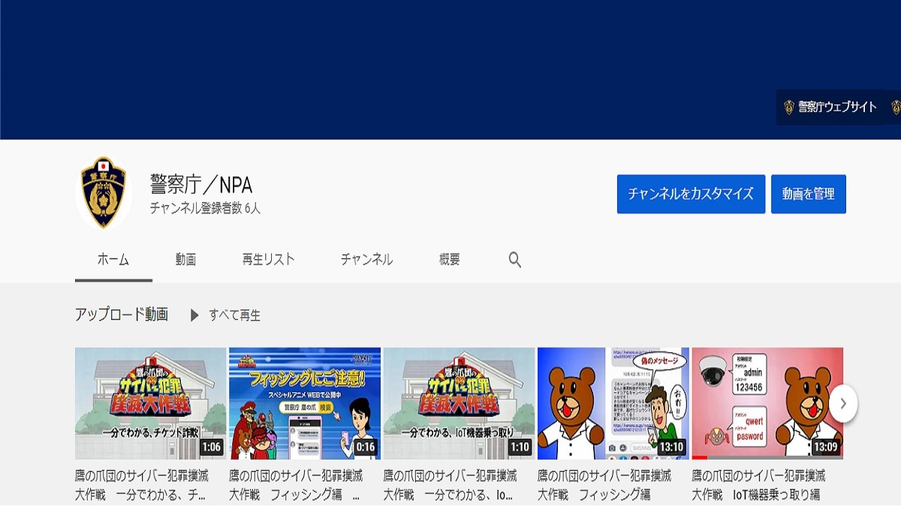
Task: Go to the チャンネル tab
Action: 366,260
